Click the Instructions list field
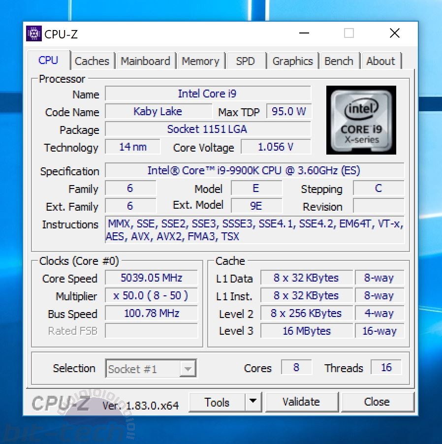Screen dimensions: 442x444 point(255,230)
